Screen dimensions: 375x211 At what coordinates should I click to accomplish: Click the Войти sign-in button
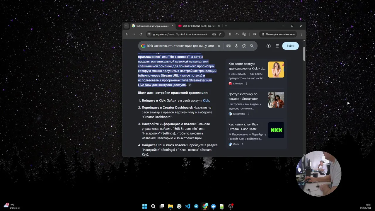[290, 46]
